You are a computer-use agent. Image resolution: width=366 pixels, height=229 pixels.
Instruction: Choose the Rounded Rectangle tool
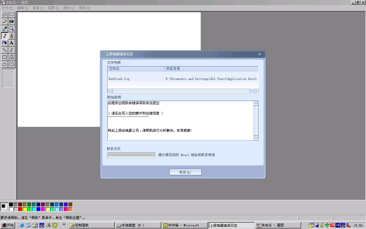11,64
